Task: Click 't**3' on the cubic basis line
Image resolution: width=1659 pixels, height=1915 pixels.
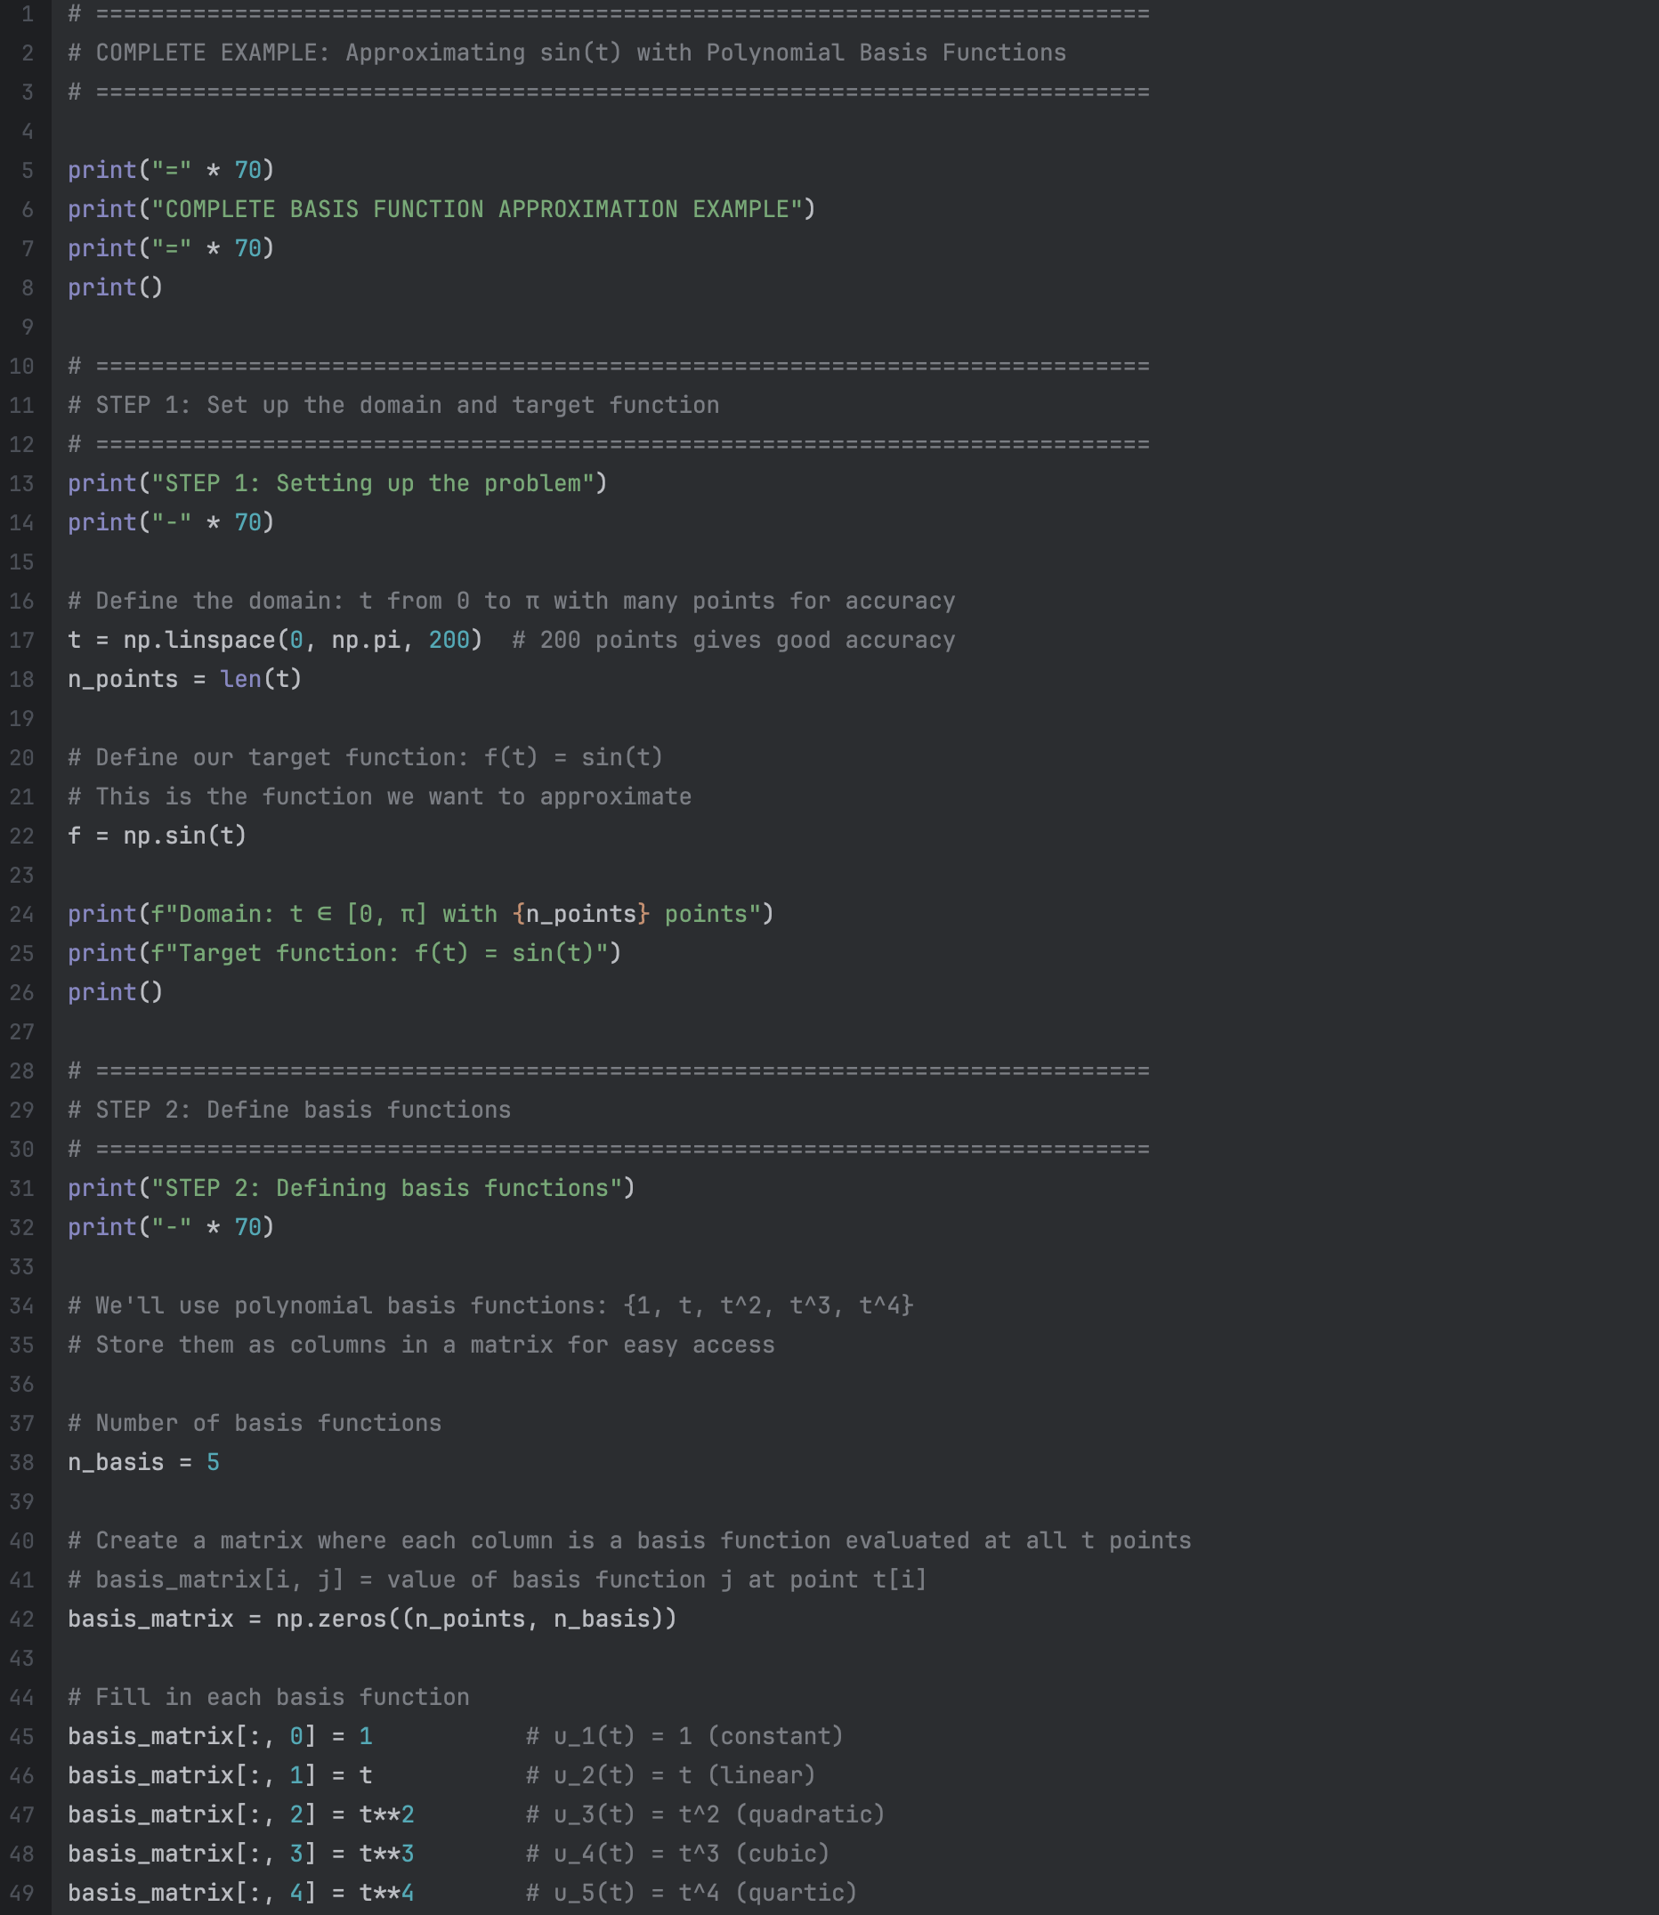Action: tap(386, 1854)
